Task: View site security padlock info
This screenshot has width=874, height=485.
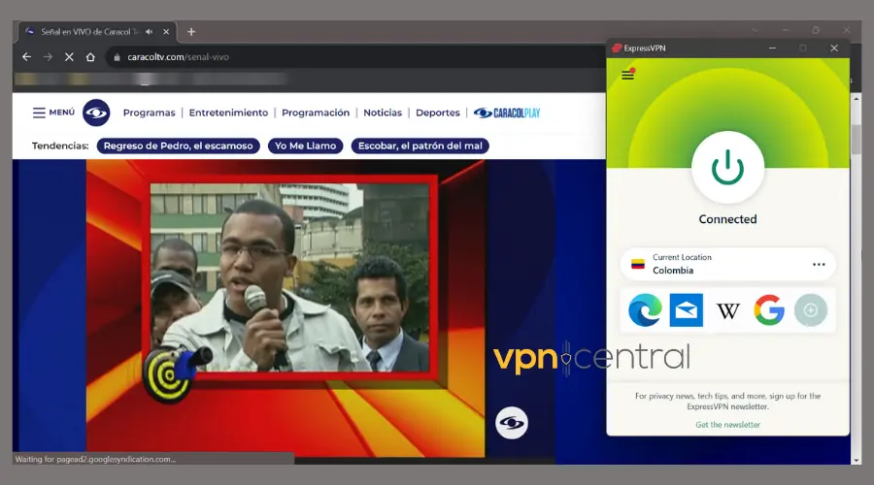Action: [x=117, y=57]
